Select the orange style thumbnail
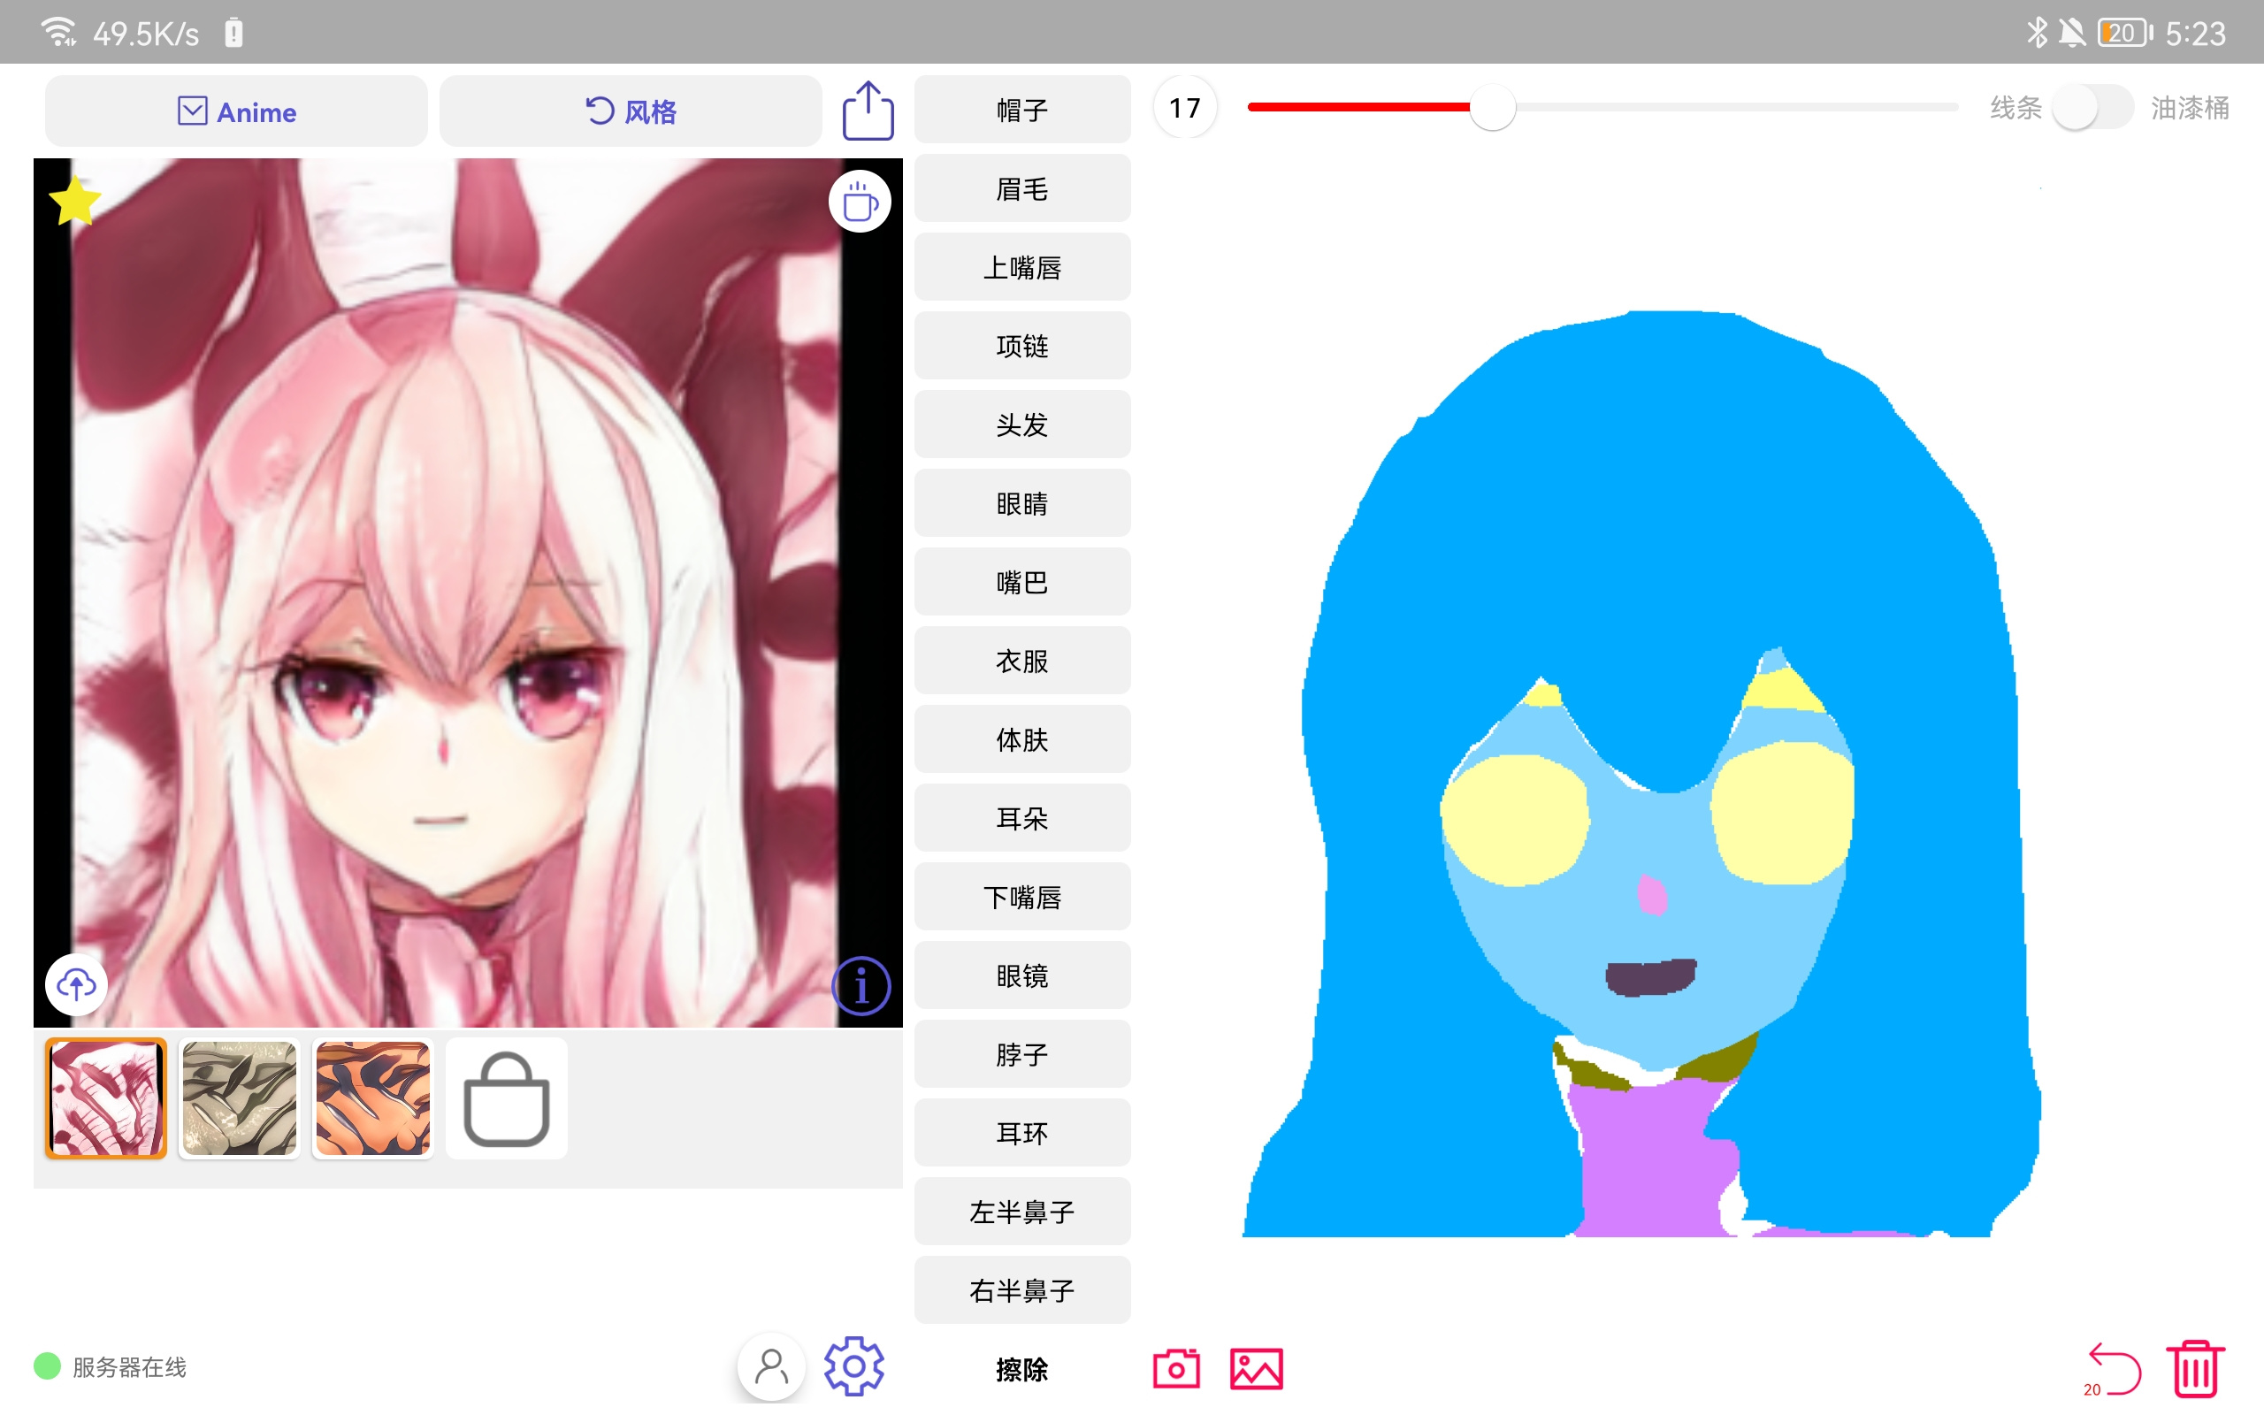This screenshot has height=1415, width=2264. [x=372, y=1098]
